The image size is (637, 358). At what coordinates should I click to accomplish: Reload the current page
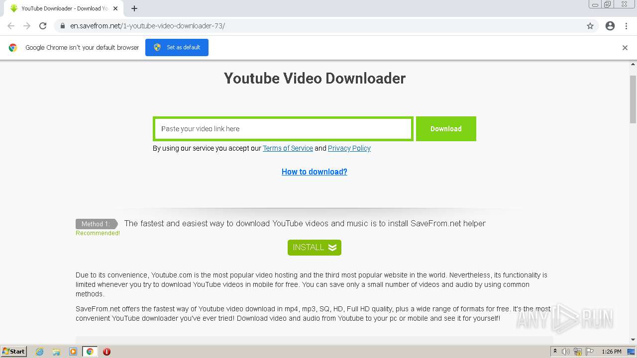pyautogui.click(x=43, y=26)
